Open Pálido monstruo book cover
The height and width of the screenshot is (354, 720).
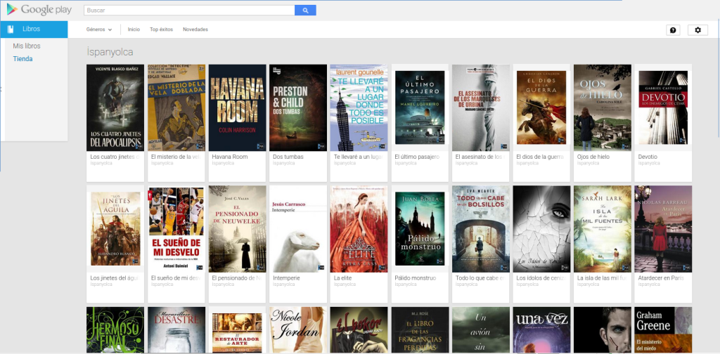click(x=420, y=229)
